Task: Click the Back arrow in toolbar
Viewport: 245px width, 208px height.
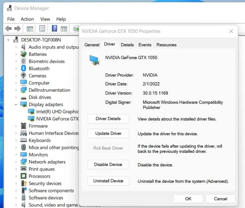Action: (8, 29)
